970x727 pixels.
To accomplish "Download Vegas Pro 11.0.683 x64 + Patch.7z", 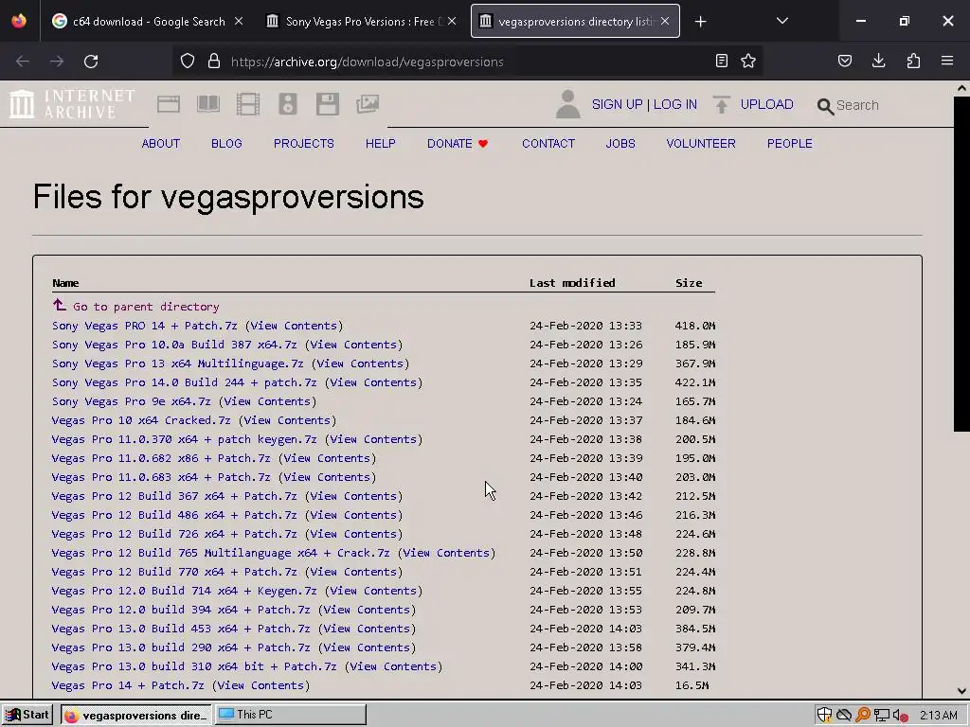I will [x=161, y=477].
